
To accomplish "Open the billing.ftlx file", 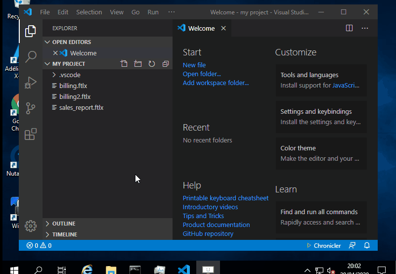I will [x=107, y=86].
